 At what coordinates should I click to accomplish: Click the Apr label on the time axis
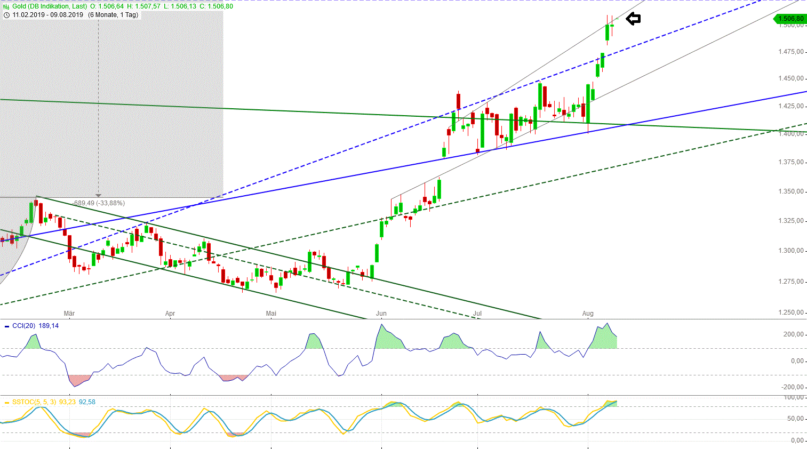point(170,314)
